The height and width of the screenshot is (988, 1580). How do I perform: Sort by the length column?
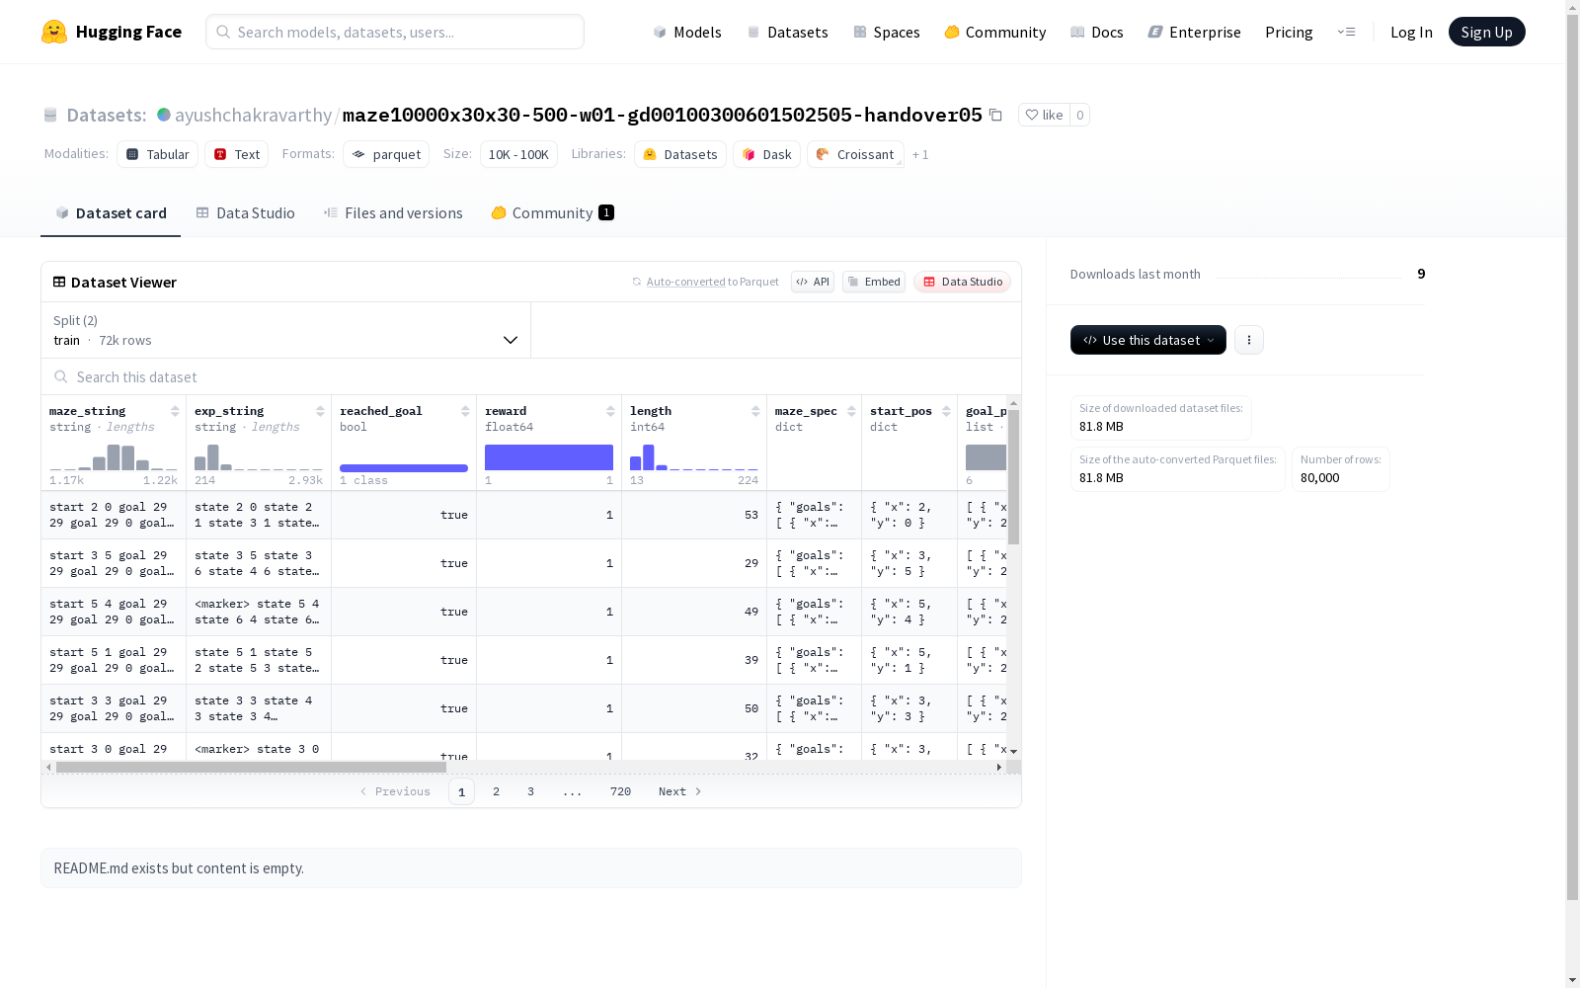[755, 411]
